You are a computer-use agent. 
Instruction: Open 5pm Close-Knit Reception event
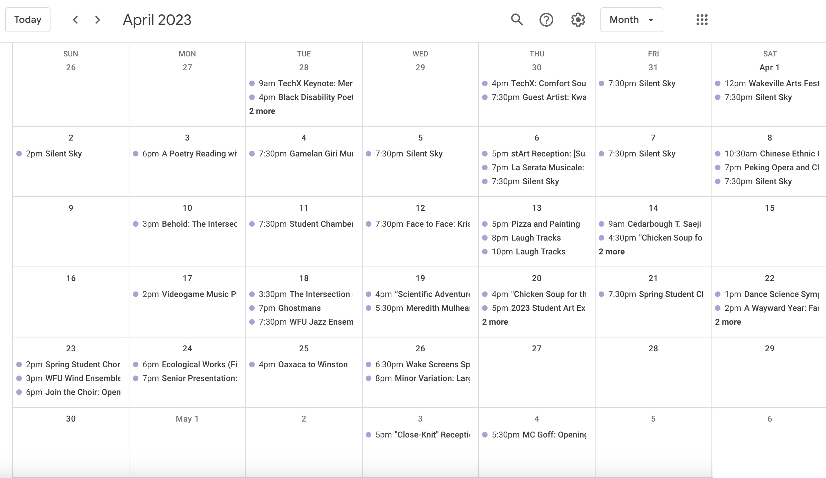[x=418, y=435]
